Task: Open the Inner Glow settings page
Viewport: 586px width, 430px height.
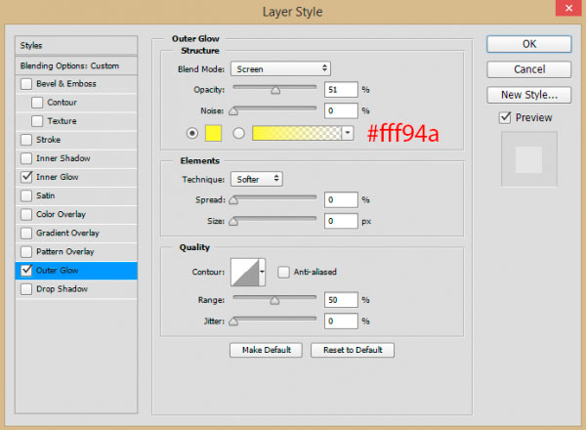Action: 58,177
